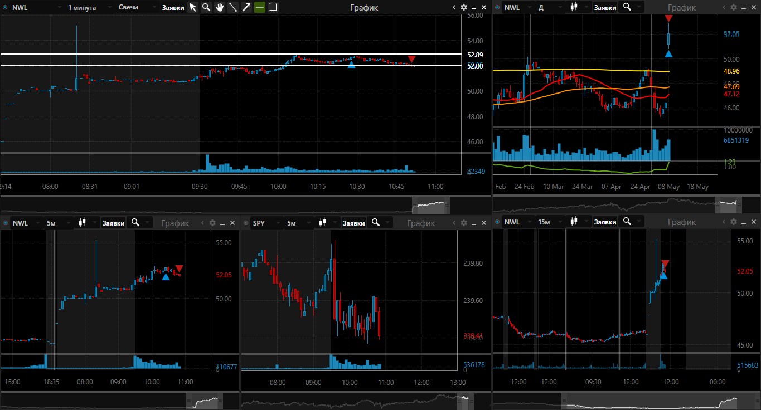
Task: Toggle Заявки in NWL 15м chart
Action: 605,222
